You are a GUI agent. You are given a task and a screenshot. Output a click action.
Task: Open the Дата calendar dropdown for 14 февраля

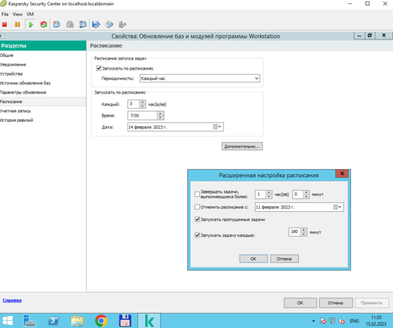click(x=217, y=127)
